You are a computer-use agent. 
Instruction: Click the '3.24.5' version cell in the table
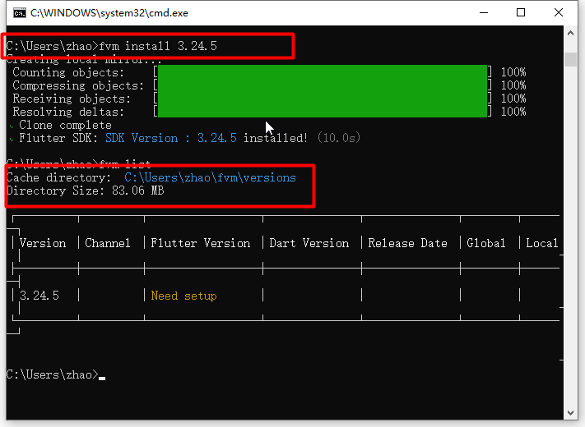39,296
